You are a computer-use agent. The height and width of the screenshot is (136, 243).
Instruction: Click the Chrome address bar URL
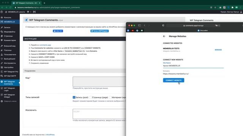[49, 8]
